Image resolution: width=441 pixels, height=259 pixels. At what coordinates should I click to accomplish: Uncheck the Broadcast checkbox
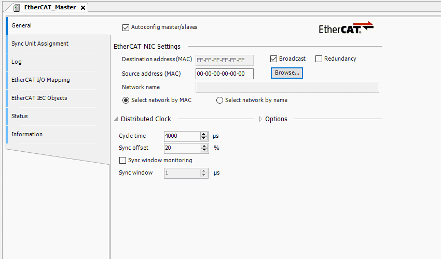(x=273, y=59)
